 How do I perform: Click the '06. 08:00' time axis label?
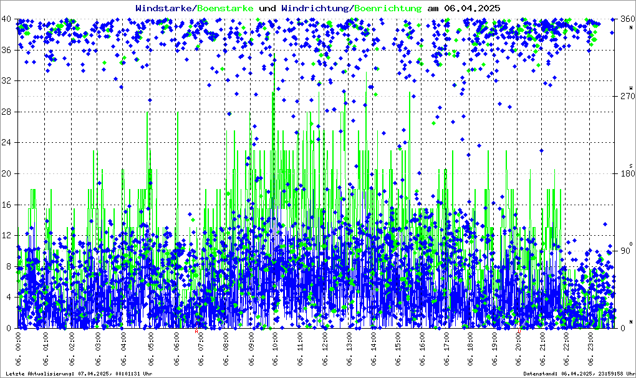(226, 349)
